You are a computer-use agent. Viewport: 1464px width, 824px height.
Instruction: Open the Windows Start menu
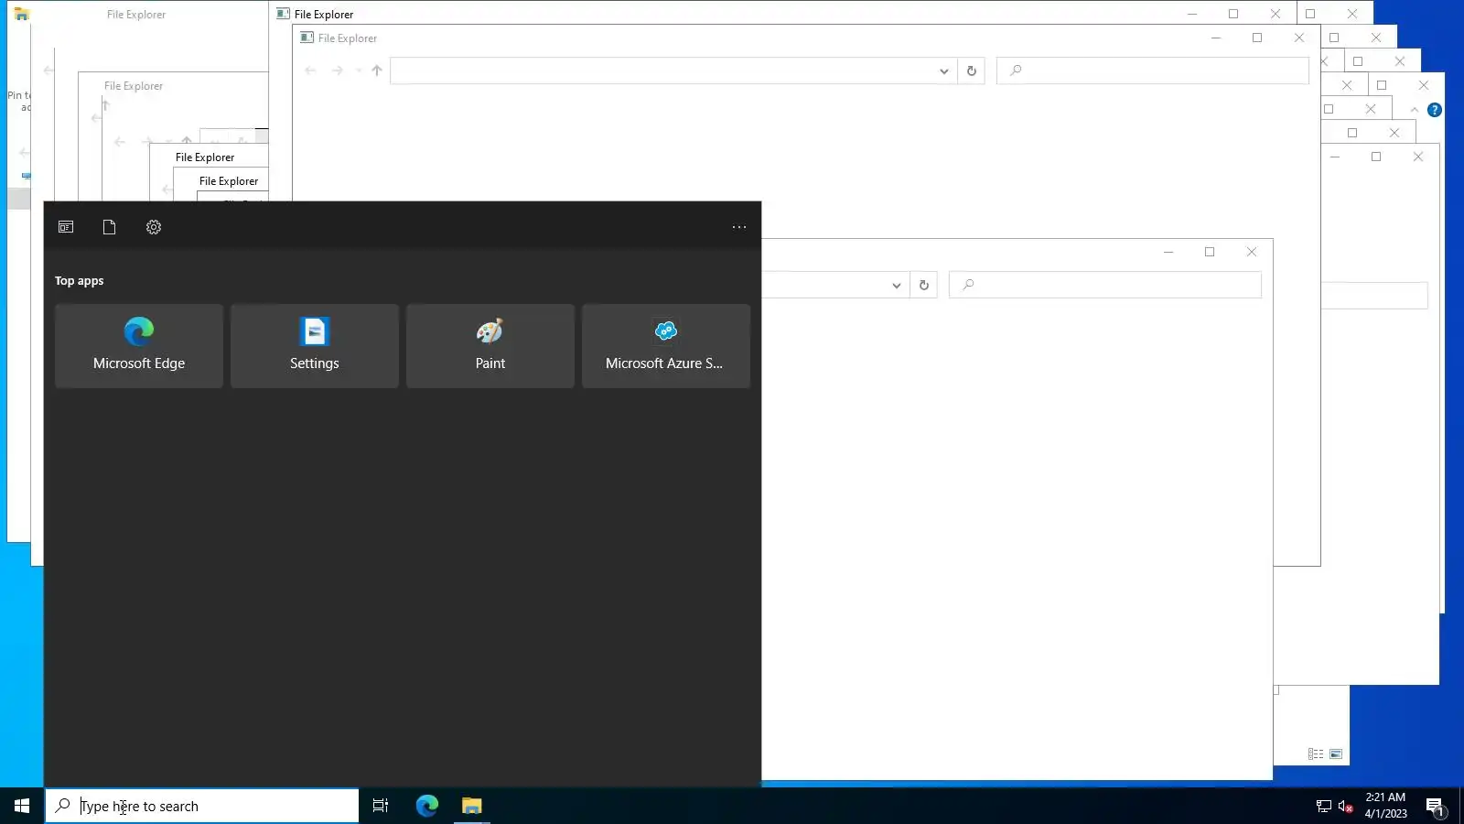click(x=22, y=806)
